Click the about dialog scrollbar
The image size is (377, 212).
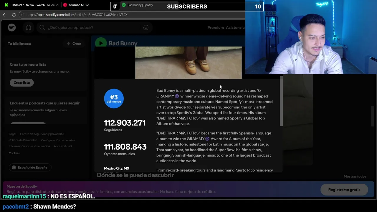281,101
